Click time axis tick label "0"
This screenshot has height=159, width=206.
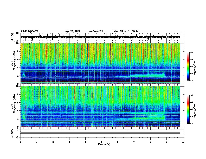coord(21,142)
